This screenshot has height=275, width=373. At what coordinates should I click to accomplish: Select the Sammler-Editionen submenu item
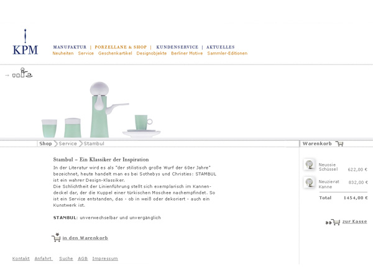tap(227, 53)
